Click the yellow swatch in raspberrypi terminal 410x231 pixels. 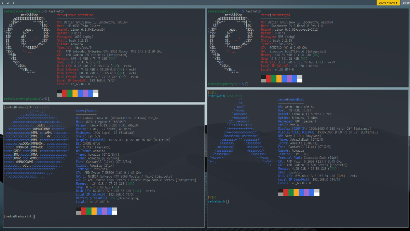[x=279, y=79]
